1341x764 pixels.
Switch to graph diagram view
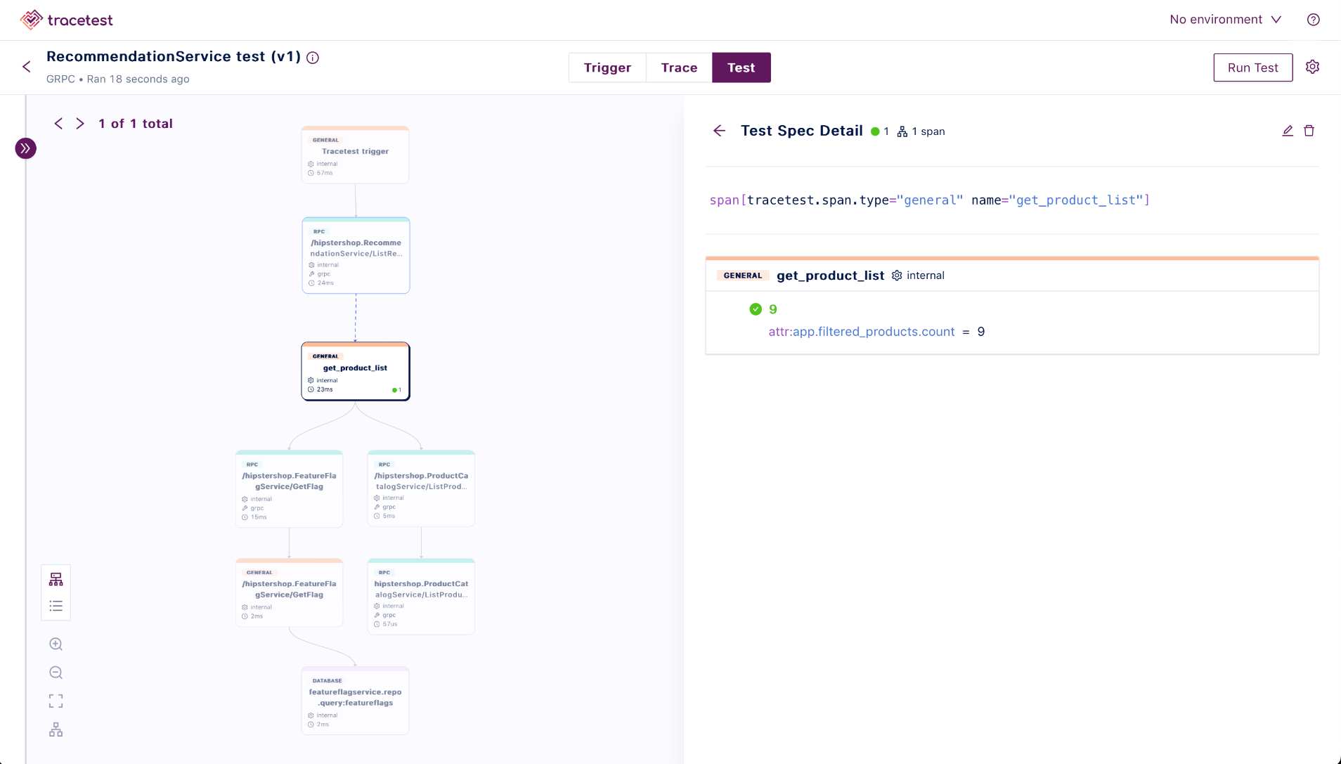tap(56, 579)
